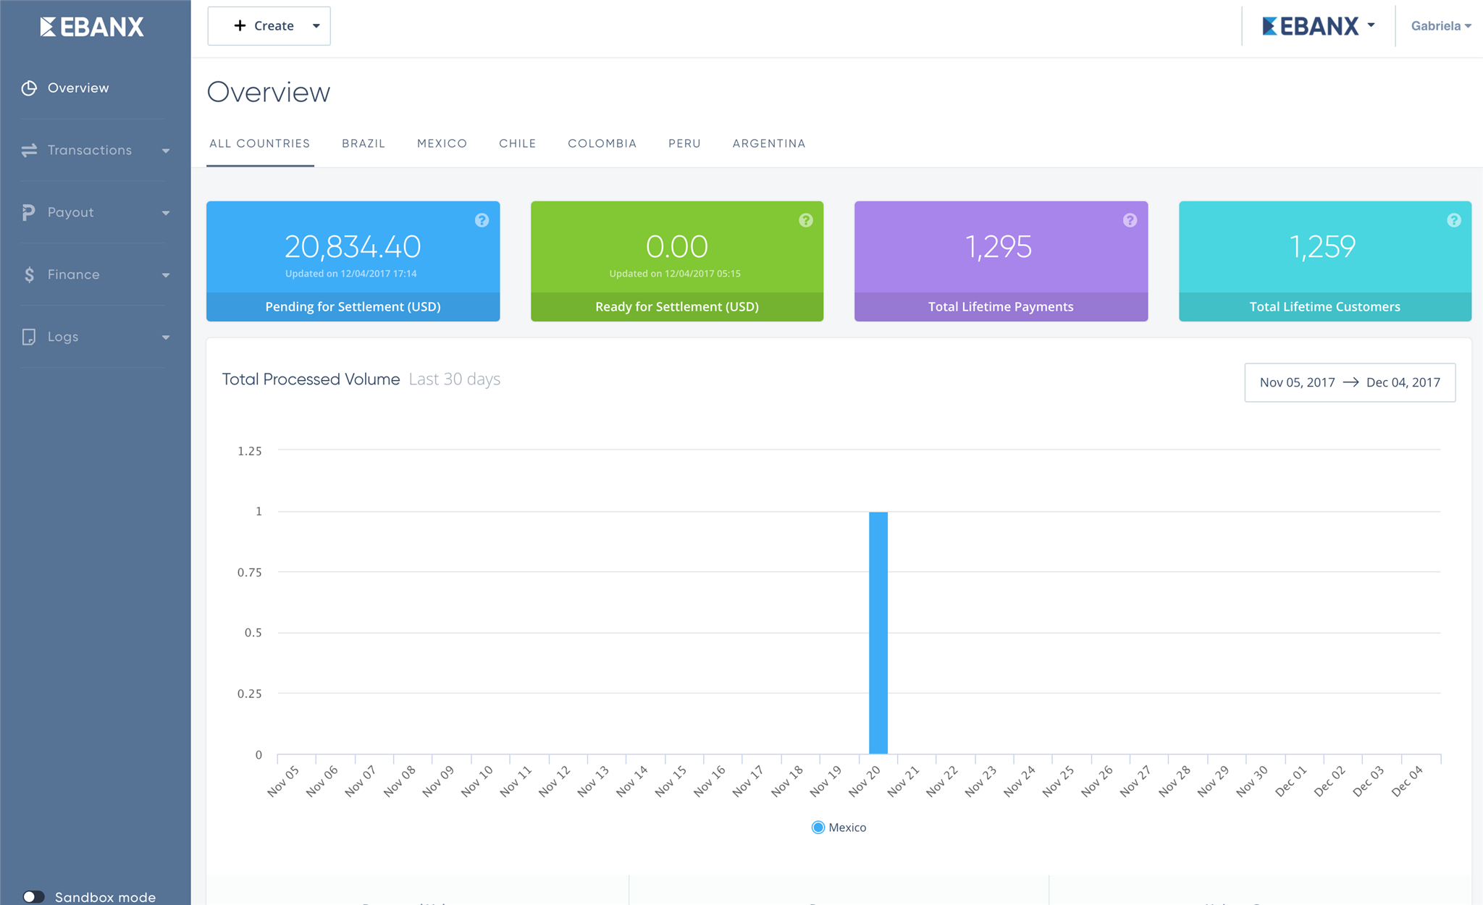Select the Colombia country tab
This screenshot has width=1483, height=905.
pyautogui.click(x=602, y=143)
